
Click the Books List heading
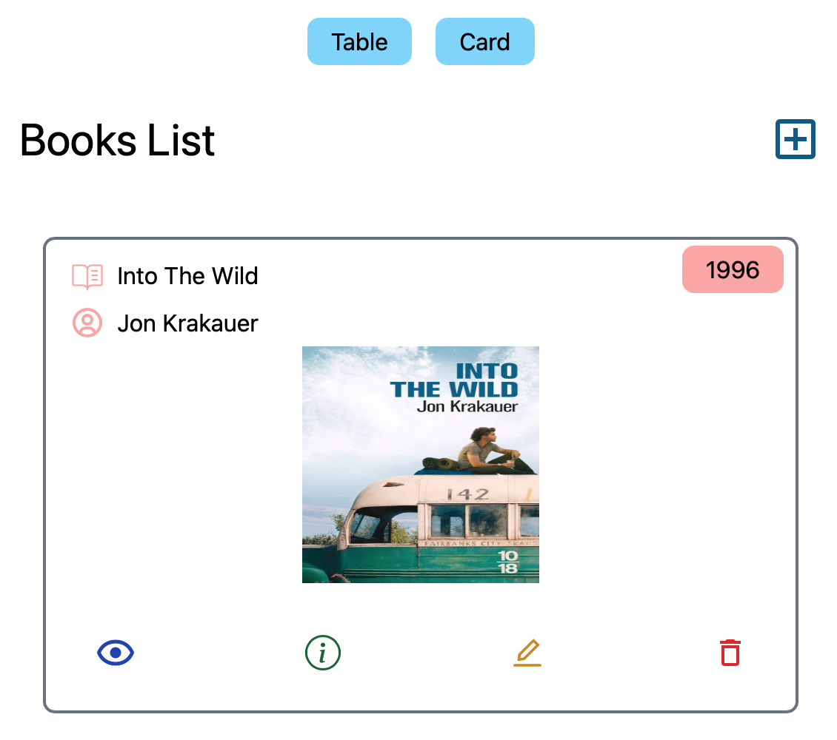coord(118,140)
